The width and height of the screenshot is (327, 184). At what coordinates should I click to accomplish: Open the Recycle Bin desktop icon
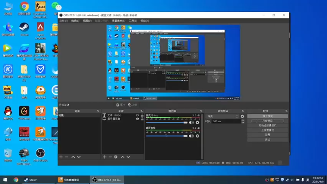click(8, 155)
